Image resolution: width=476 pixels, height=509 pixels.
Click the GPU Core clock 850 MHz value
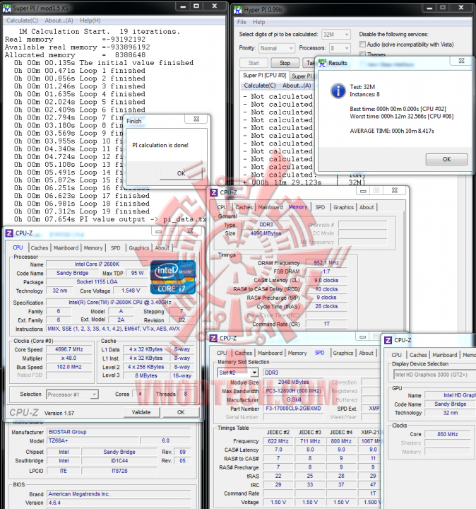(x=448, y=434)
